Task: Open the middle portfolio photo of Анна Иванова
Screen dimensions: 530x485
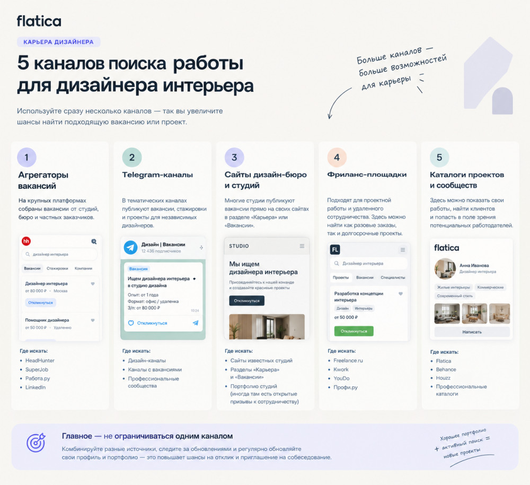Action: point(474,314)
